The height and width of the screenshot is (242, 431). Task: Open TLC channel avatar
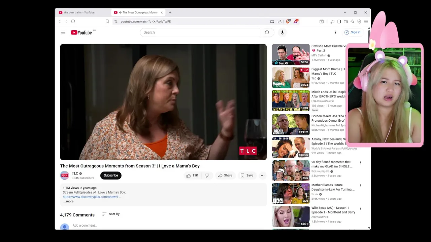coord(64,175)
